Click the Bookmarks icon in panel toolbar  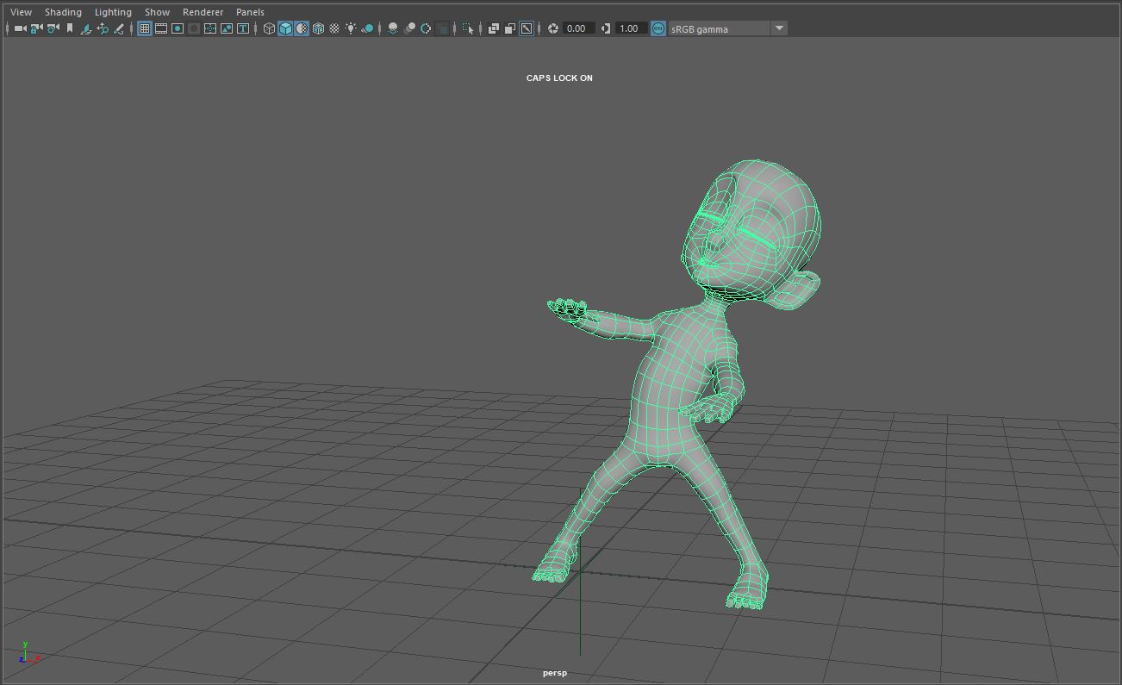click(x=70, y=28)
